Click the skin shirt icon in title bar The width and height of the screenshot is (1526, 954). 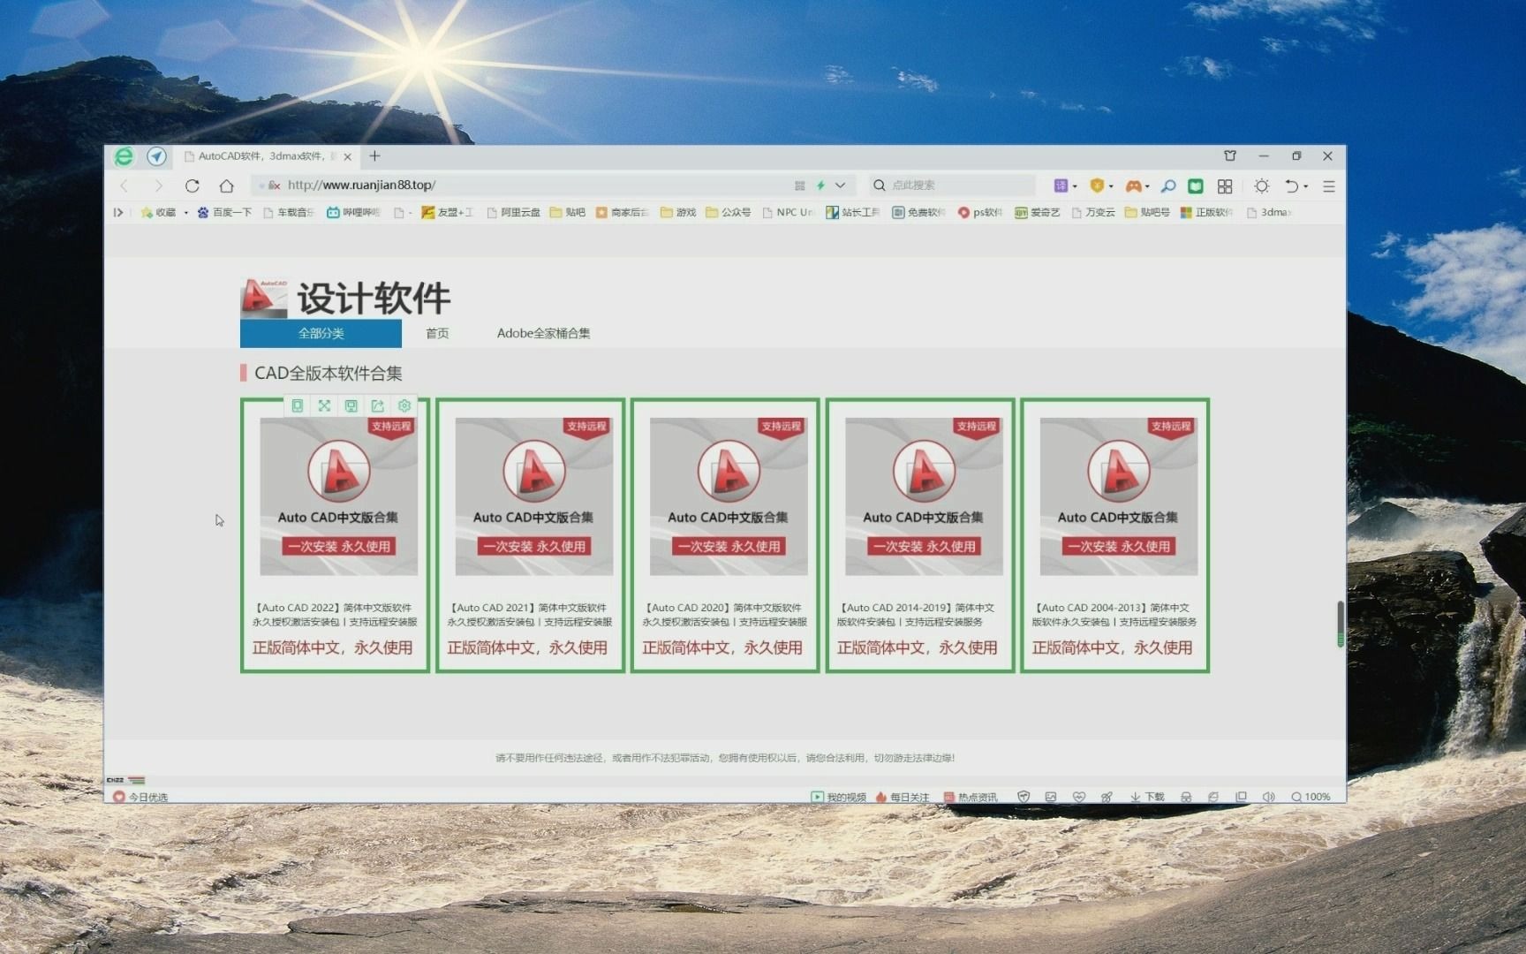[x=1230, y=155]
